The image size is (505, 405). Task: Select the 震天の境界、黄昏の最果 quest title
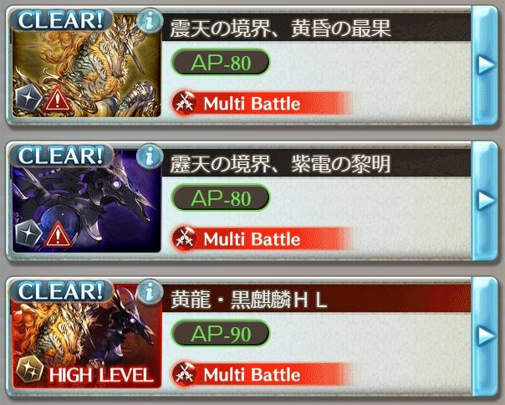pos(280,28)
